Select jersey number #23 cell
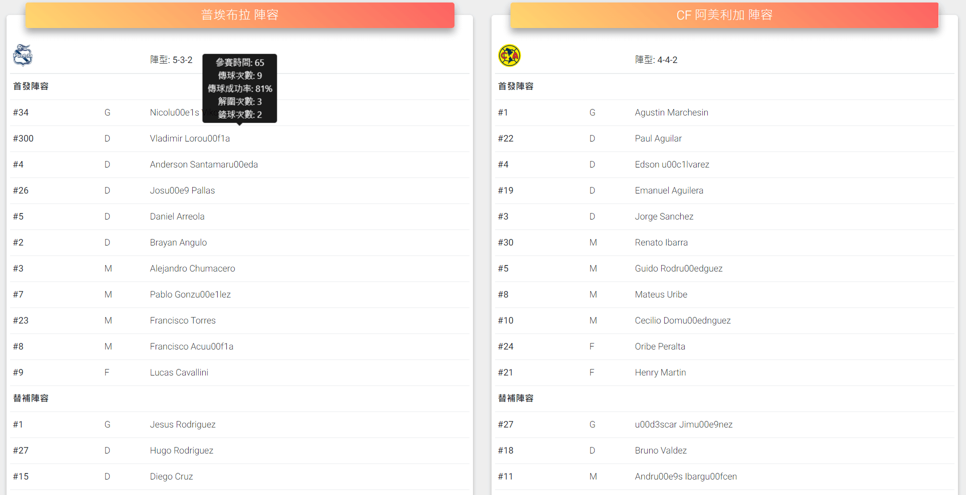The height and width of the screenshot is (495, 966). click(21, 320)
